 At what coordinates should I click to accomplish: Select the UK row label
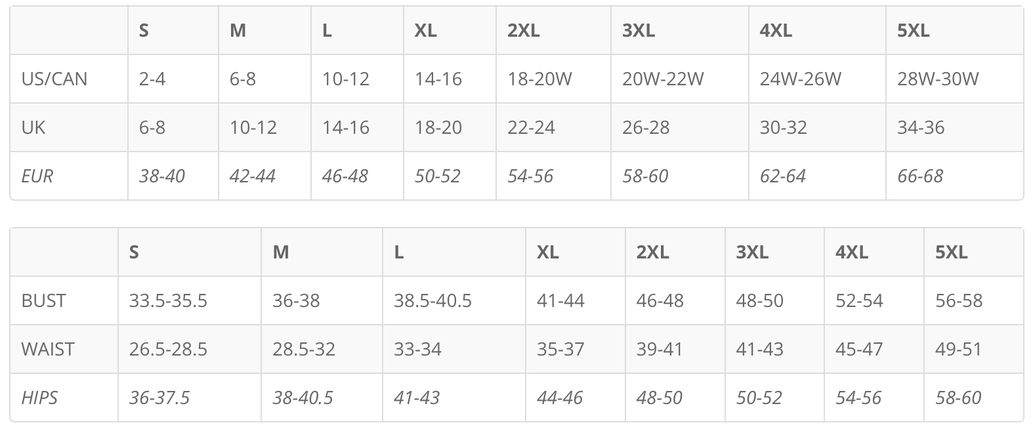(x=33, y=127)
